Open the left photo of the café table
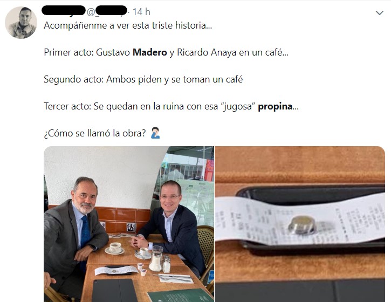 pos(129,224)
